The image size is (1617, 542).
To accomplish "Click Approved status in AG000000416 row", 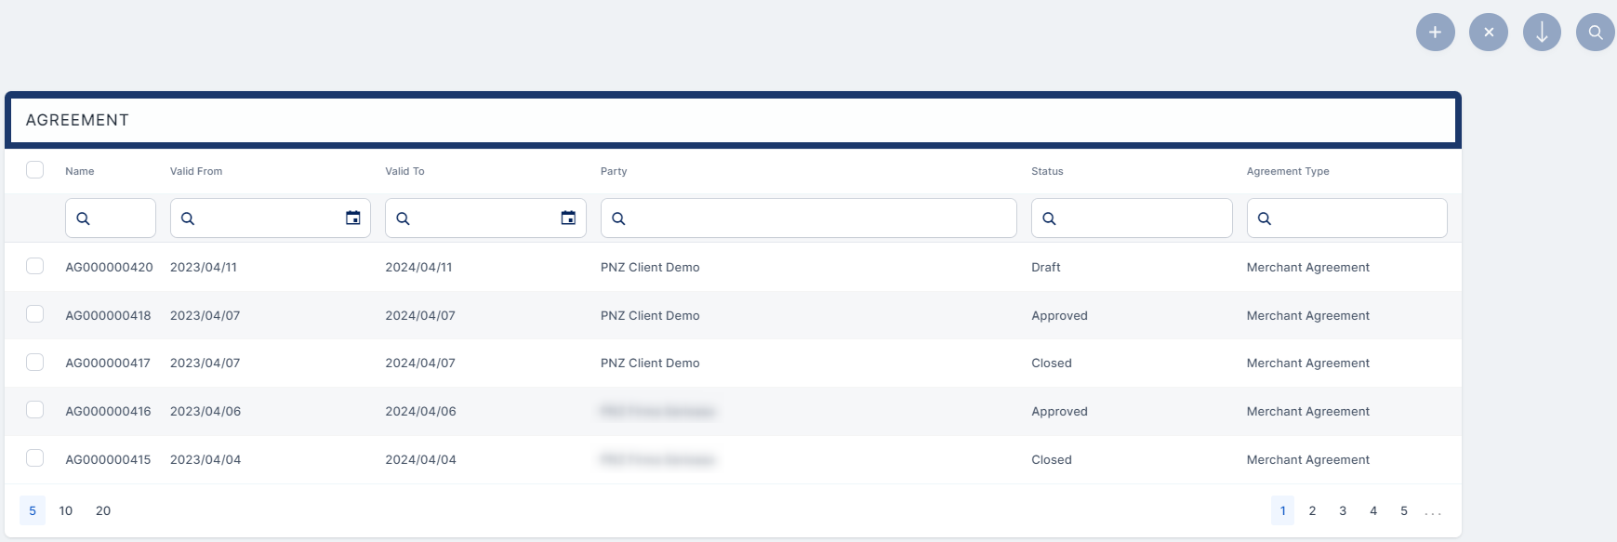I will coord(1059,411).
